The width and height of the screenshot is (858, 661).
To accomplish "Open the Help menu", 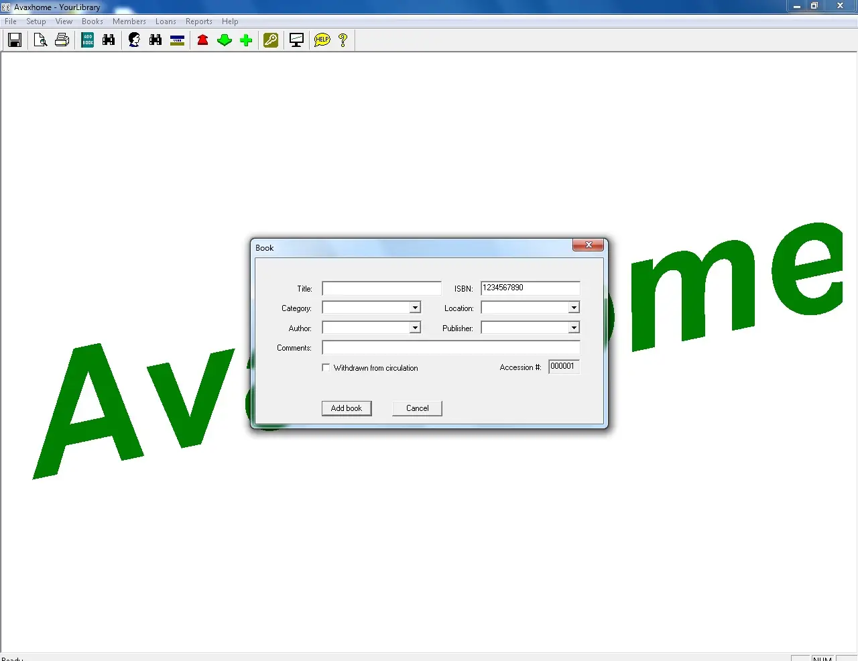I will 230,21.
